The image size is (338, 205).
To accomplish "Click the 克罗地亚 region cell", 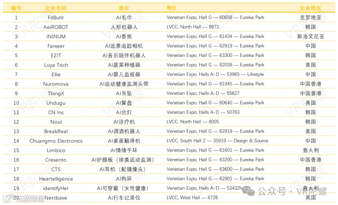I will point(311,18).
